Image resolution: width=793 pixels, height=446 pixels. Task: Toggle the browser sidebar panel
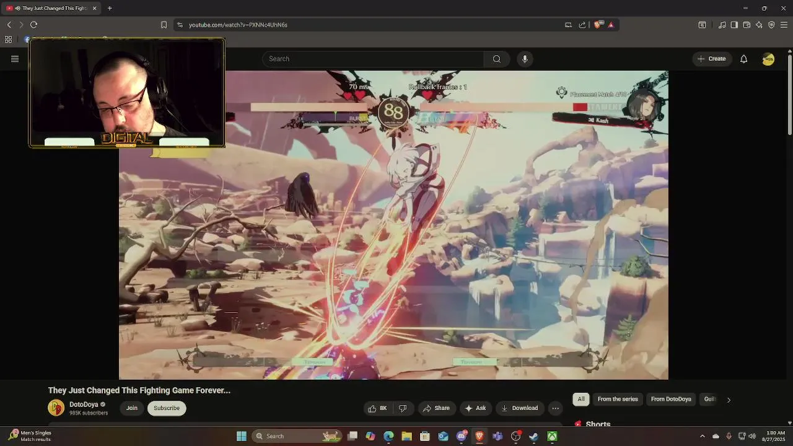click(x=734, y=25)
